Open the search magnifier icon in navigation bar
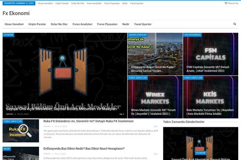 click(x=235, y=24)
